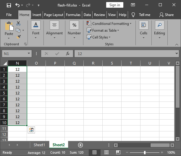Click the Select All corner triangle
Image resolution: width=181 pixels, height=156 pixels.
[5, 63]
